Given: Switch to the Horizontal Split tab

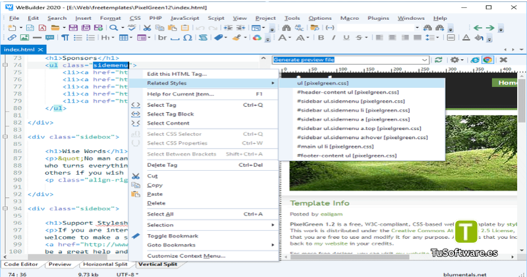Looking at the screenshot, I should [x=105, y=264].
